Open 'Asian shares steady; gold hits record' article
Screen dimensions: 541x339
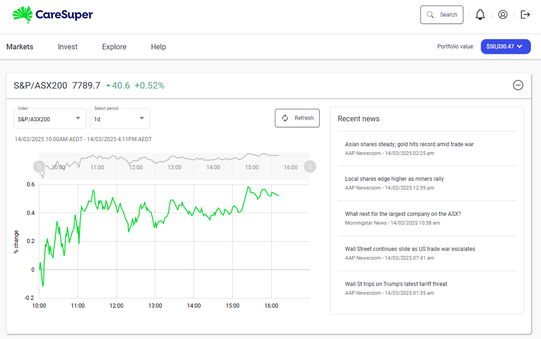[x=409, y=144]
